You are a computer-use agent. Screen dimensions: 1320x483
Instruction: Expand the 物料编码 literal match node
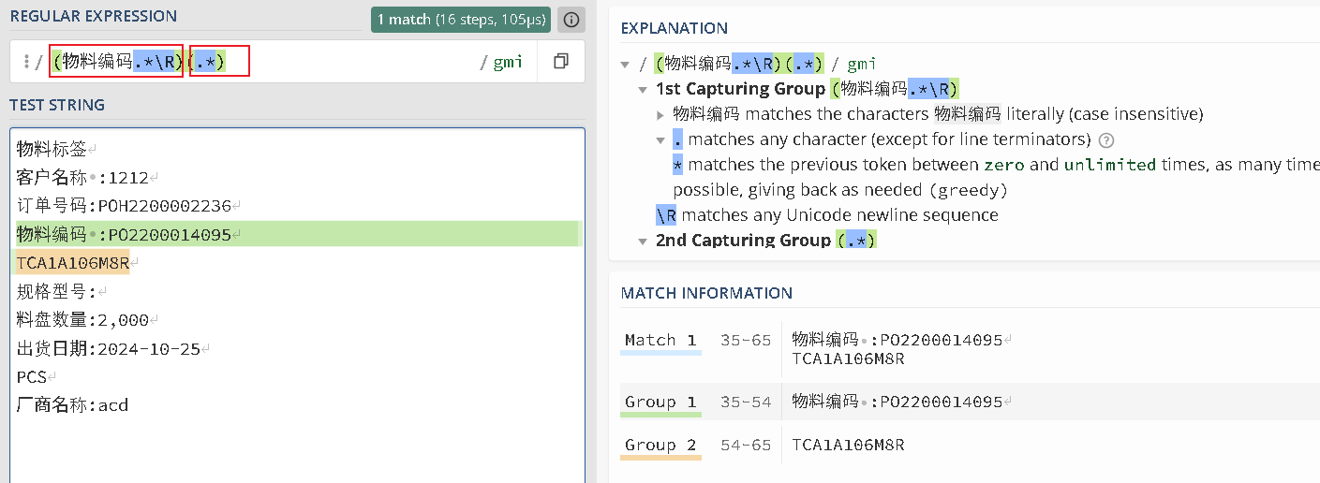(660, 115)
